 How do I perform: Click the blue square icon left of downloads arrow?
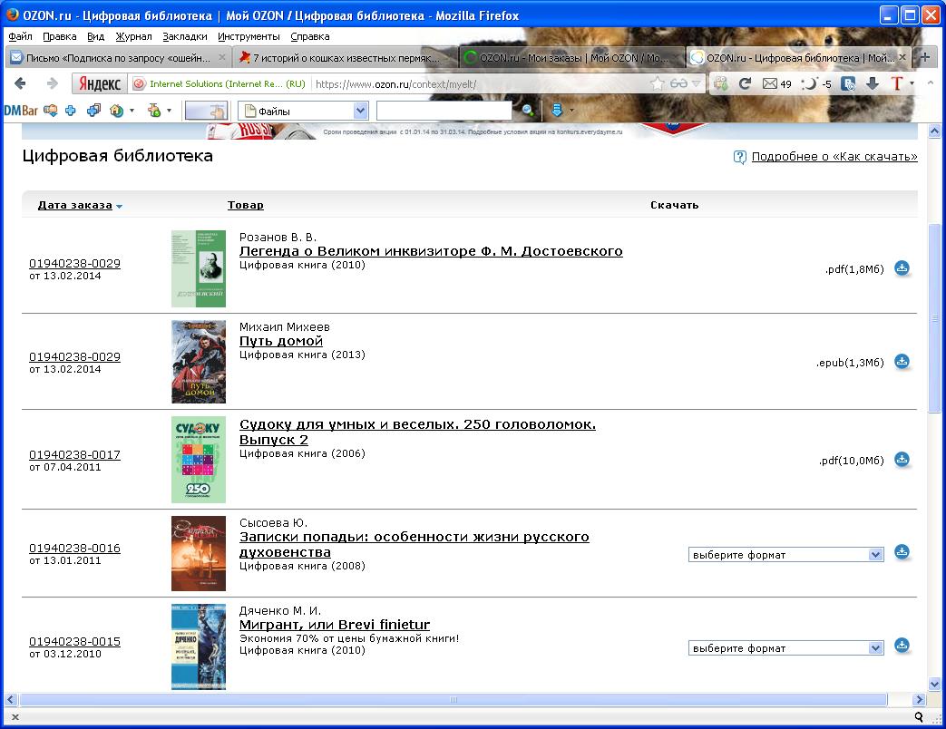848,83
